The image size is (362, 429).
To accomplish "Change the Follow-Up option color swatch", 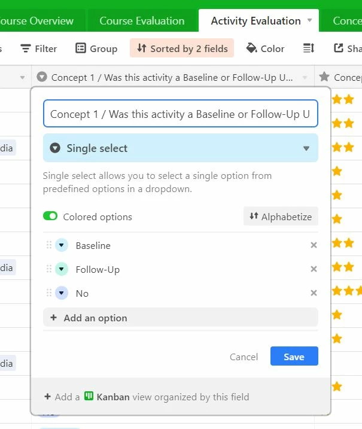I will pyautogui.click(x=61, y=269).
